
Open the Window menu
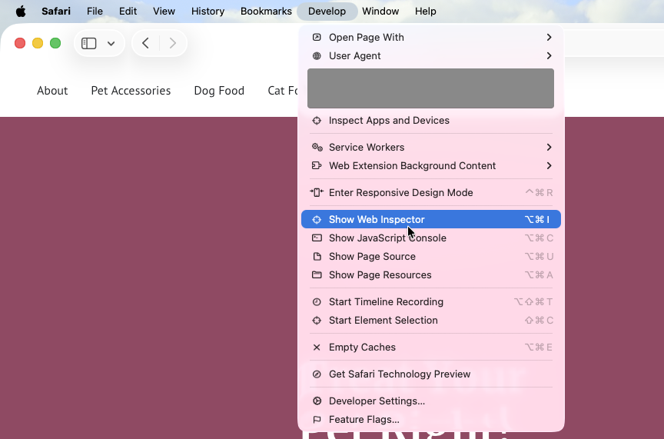(380, 11)
